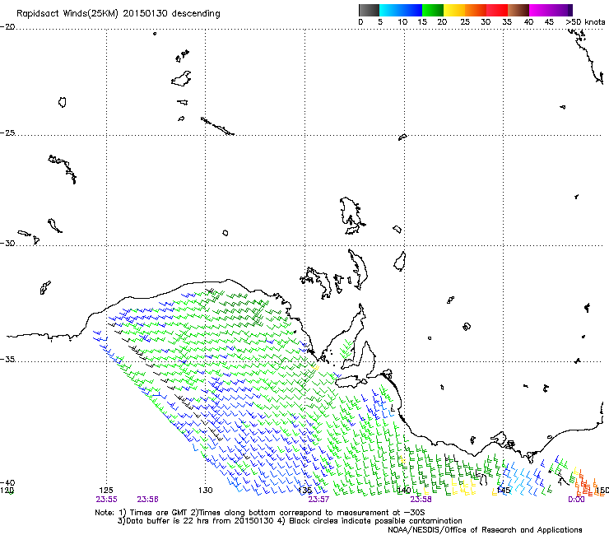Click the '-25' latitude label
Viewport: 609px width, 535px height.
coord(7,133)
